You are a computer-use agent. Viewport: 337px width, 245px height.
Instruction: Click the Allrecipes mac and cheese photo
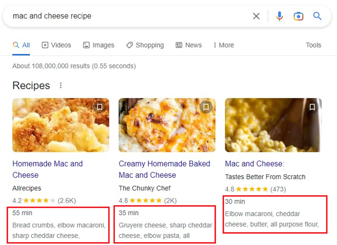tap(61, 125)
